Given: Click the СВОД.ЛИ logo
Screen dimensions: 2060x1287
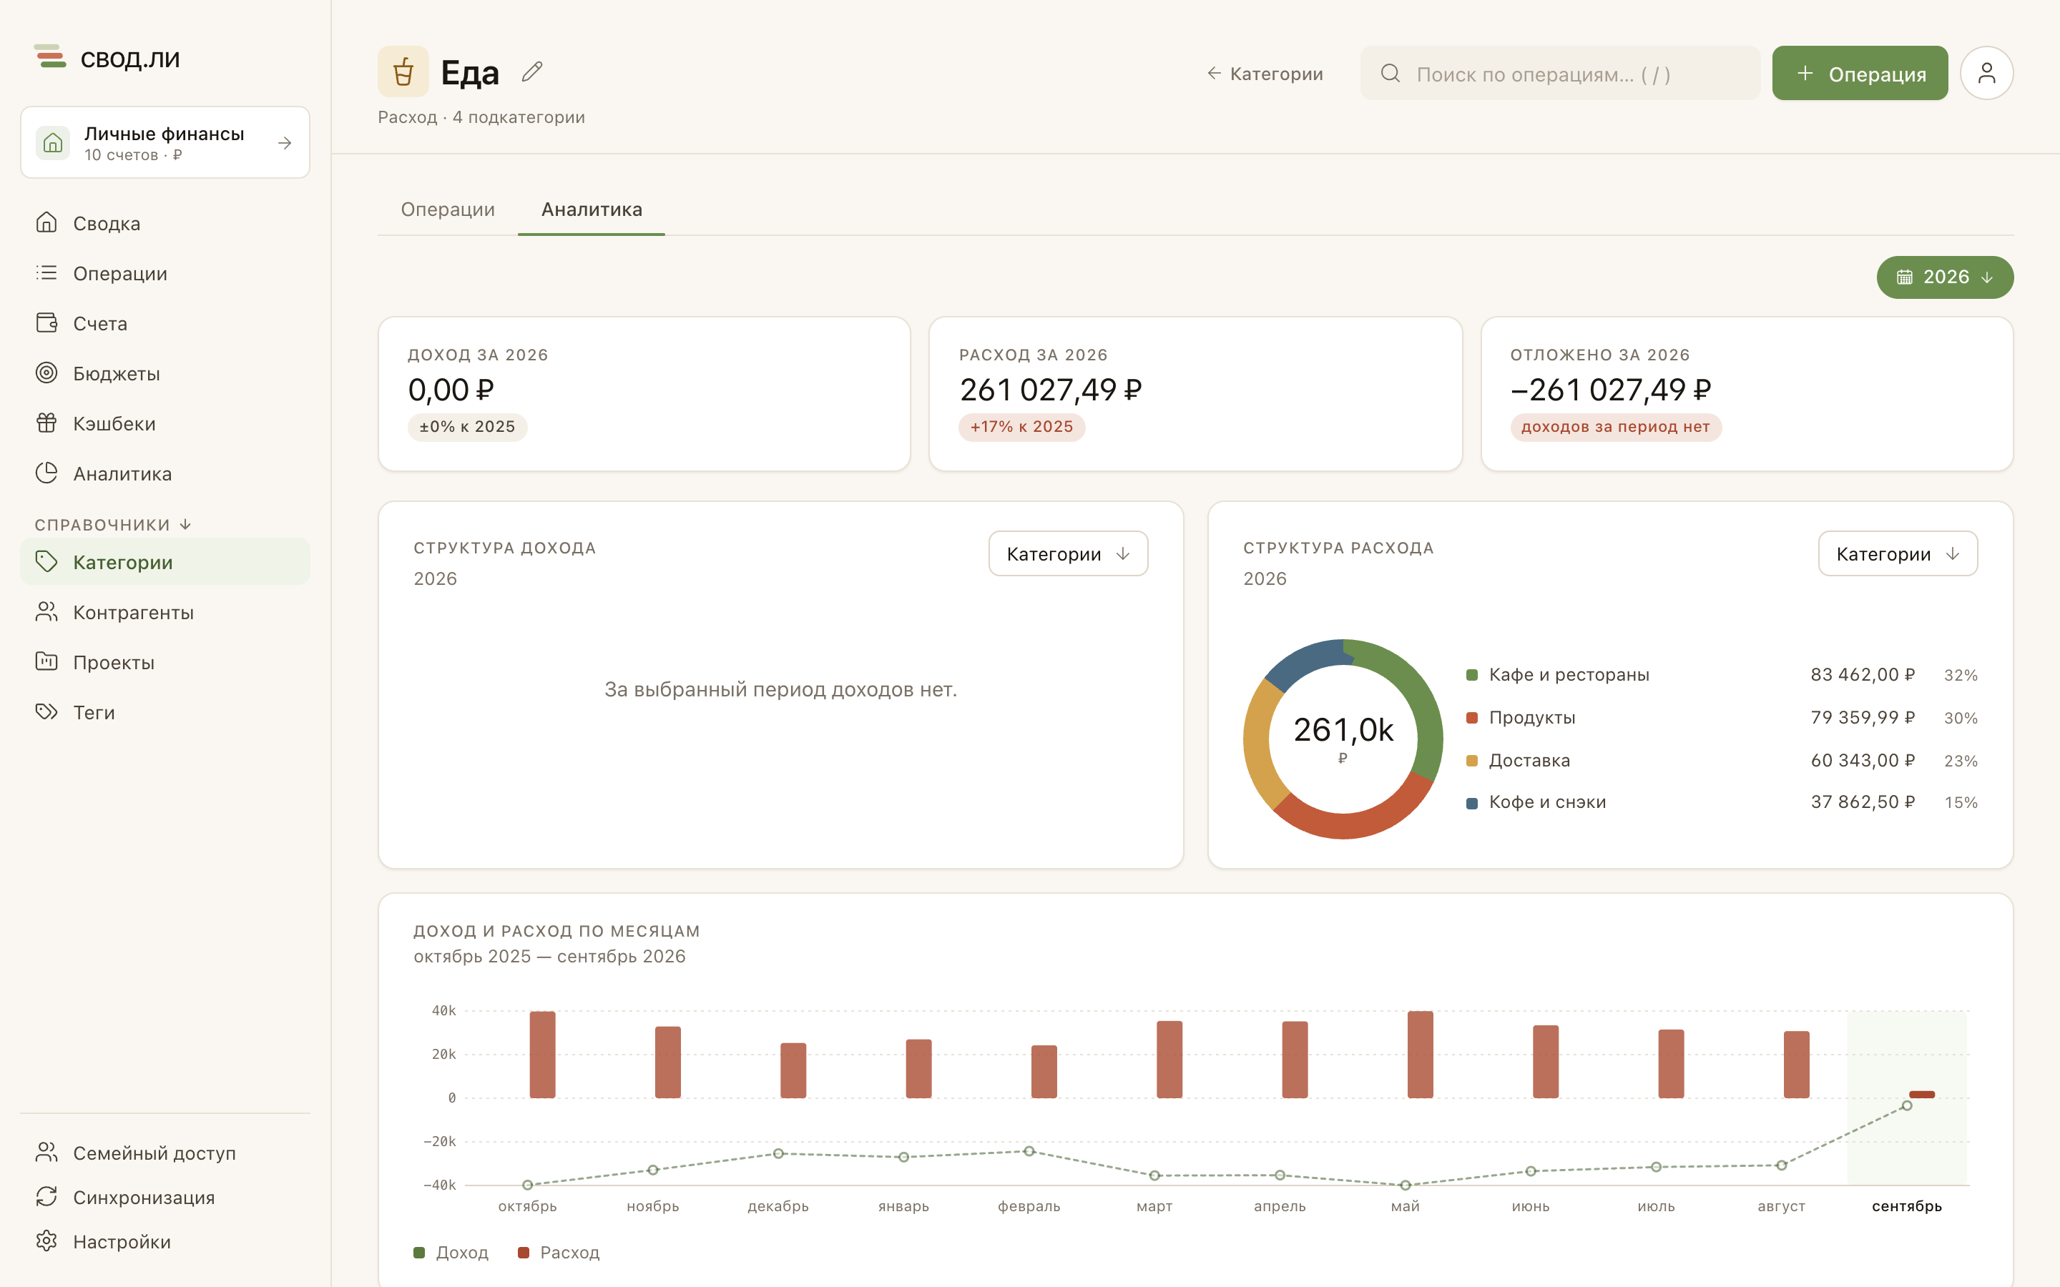Looking at the screenshot, I should [x=107, y=59].
